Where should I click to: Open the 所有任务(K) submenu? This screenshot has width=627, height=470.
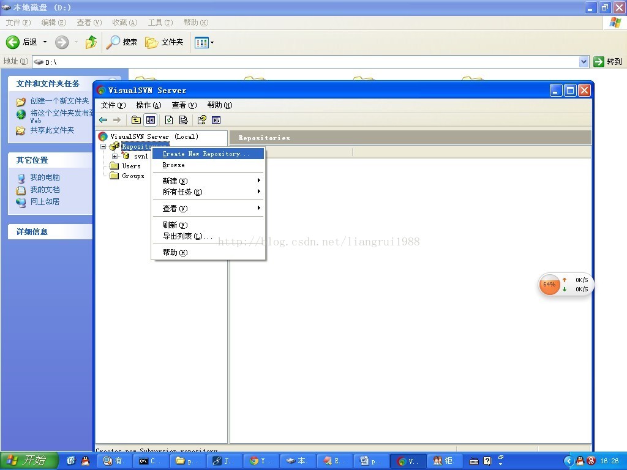tap(208, 192)
